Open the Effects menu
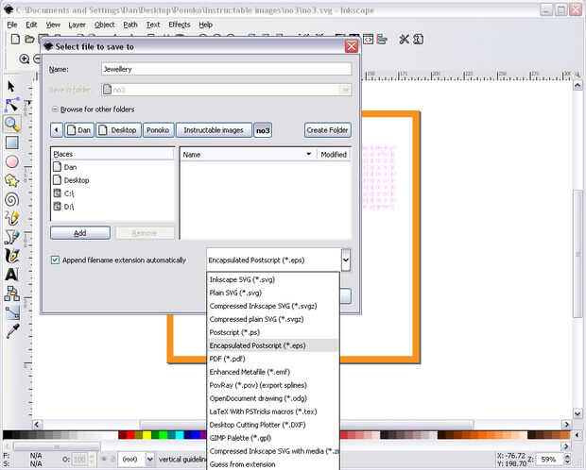The width and height of the screenshot is (586, 470). [x=180, y=25]
